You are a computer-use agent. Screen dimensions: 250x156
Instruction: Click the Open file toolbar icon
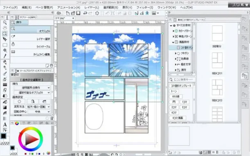(73, 13)
